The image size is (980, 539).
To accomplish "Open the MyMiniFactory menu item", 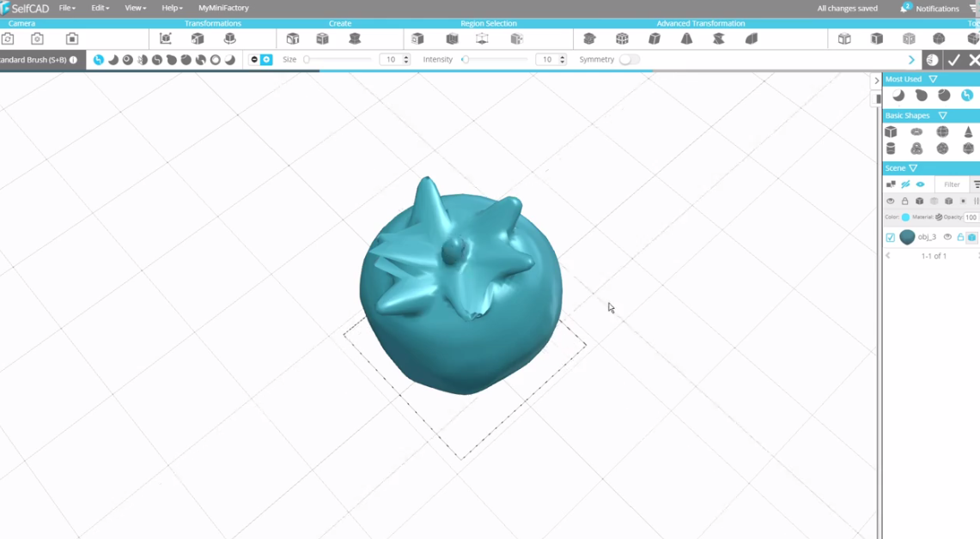I will (x=223, y=8).
